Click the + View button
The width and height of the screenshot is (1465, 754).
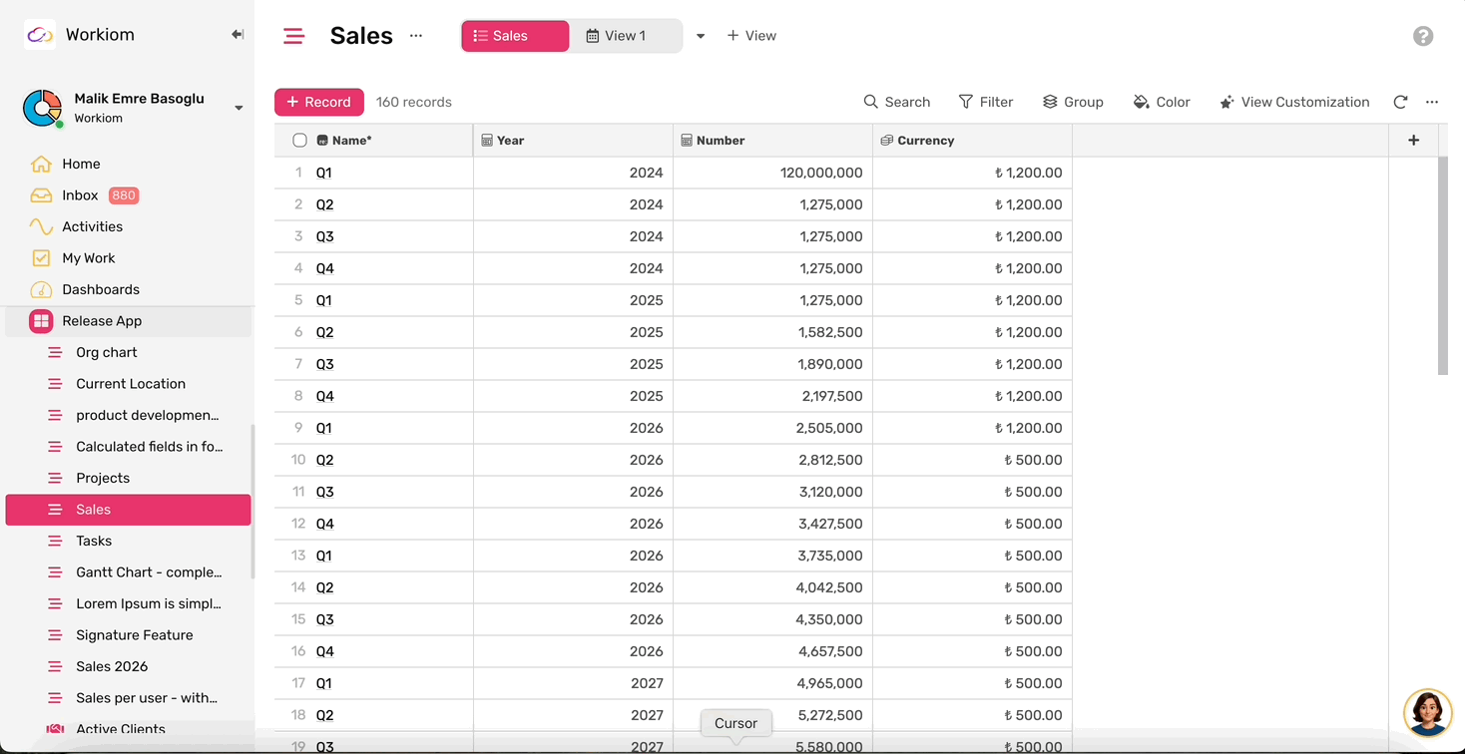751,36
